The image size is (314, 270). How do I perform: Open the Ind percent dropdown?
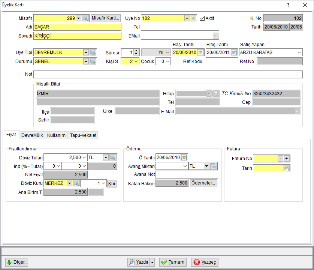coord(58,166)
